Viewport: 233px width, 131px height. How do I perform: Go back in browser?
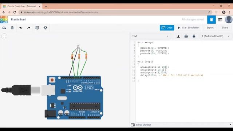(x=4, y=12)
